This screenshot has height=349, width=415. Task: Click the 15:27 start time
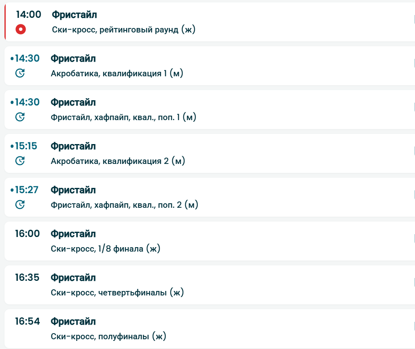point(26,190)
